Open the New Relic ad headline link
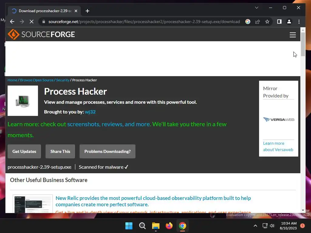This screenshot has width=311, height=233. (x=153, y=201)
